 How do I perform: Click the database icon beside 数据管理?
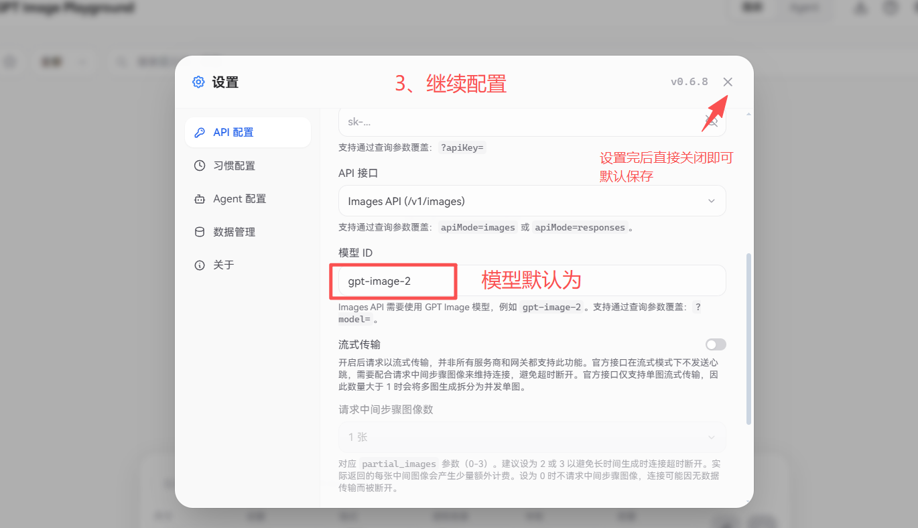[x=200, y=232]
